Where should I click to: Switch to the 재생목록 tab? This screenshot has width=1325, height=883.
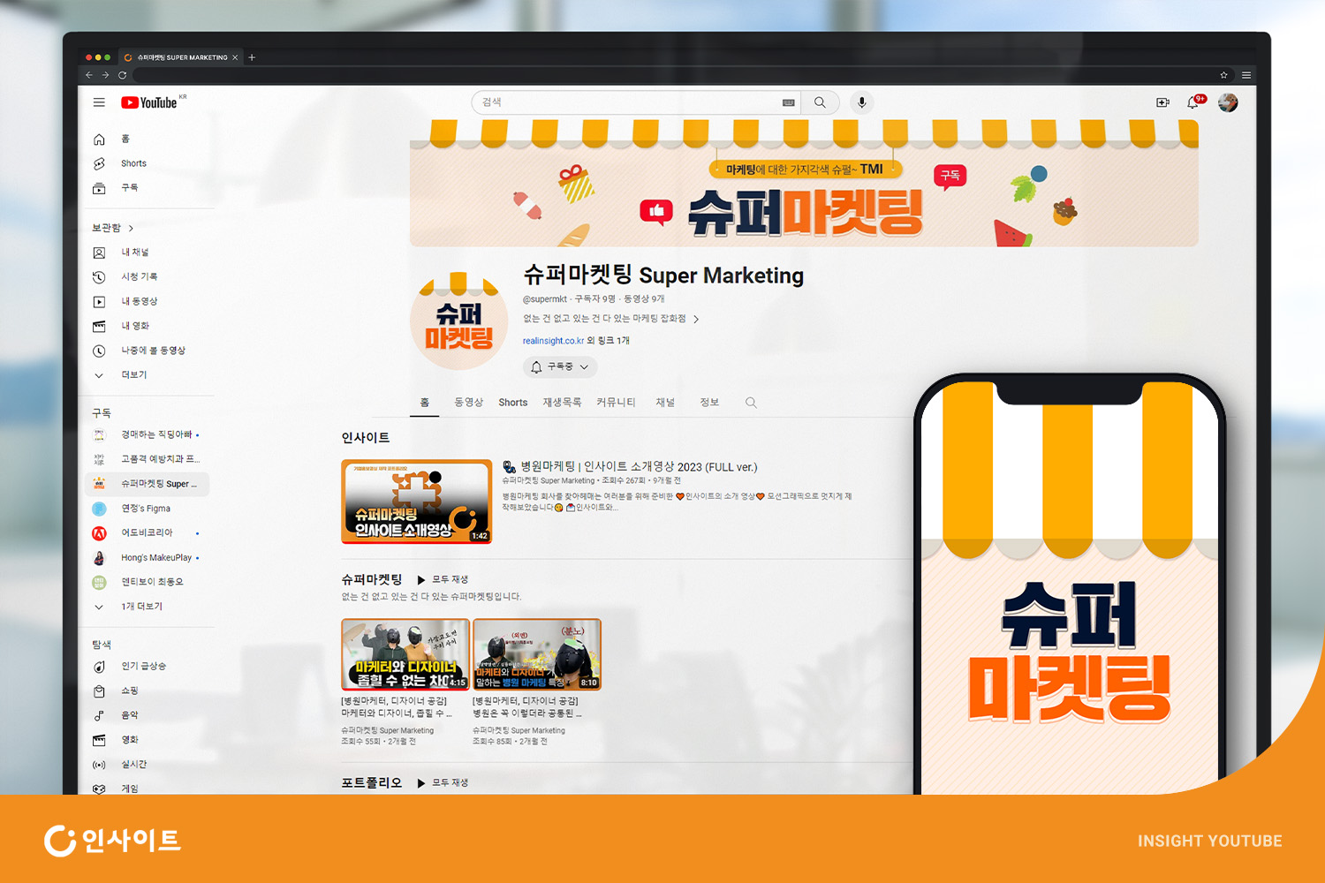coord(562,403)
